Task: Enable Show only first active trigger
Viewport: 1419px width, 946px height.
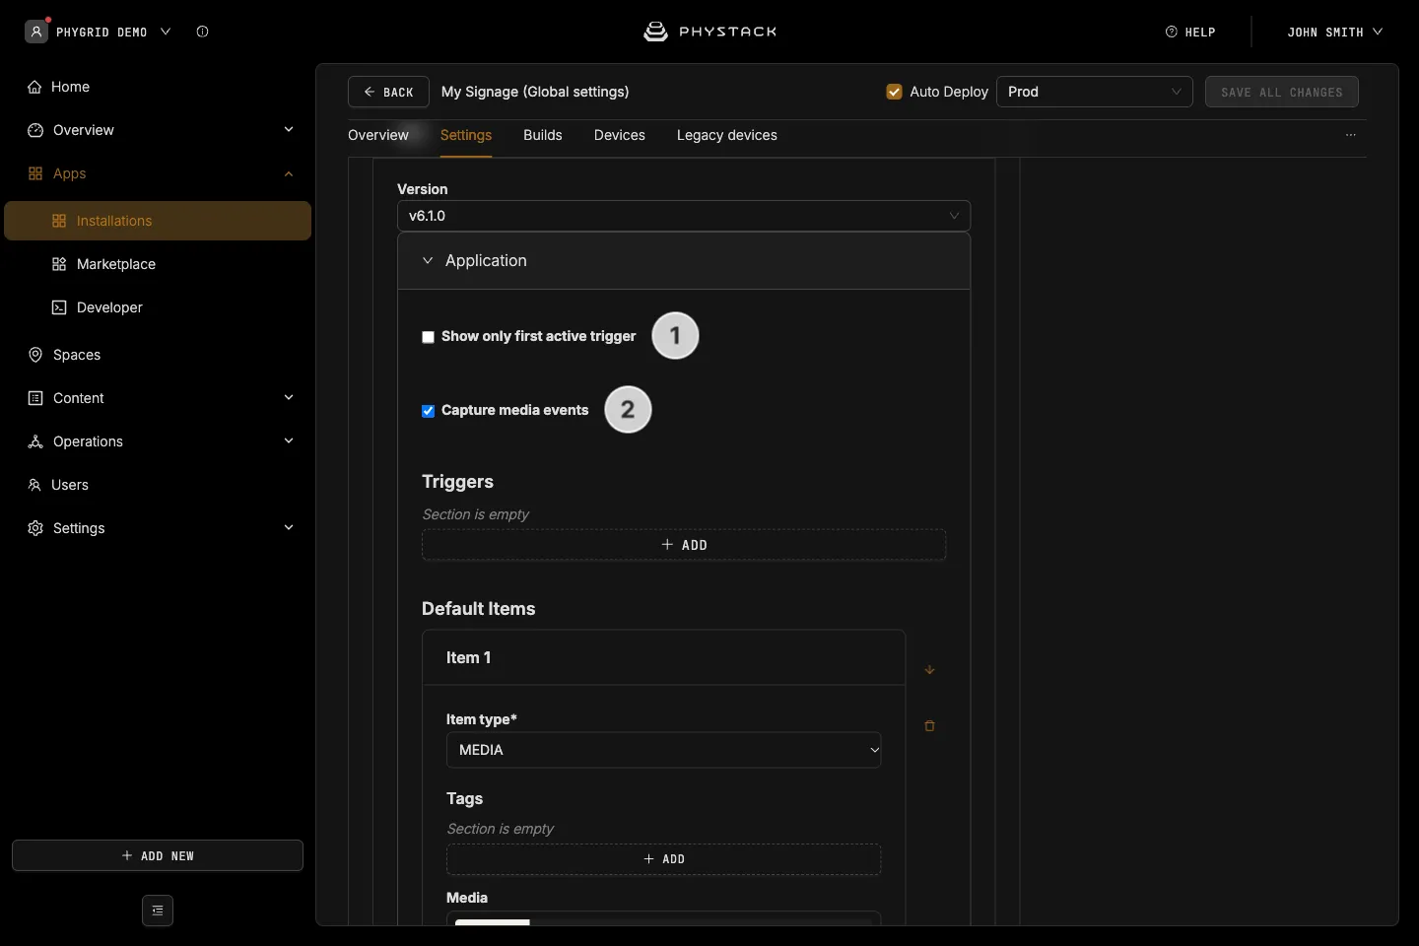Action: click(x=428, y=337)
